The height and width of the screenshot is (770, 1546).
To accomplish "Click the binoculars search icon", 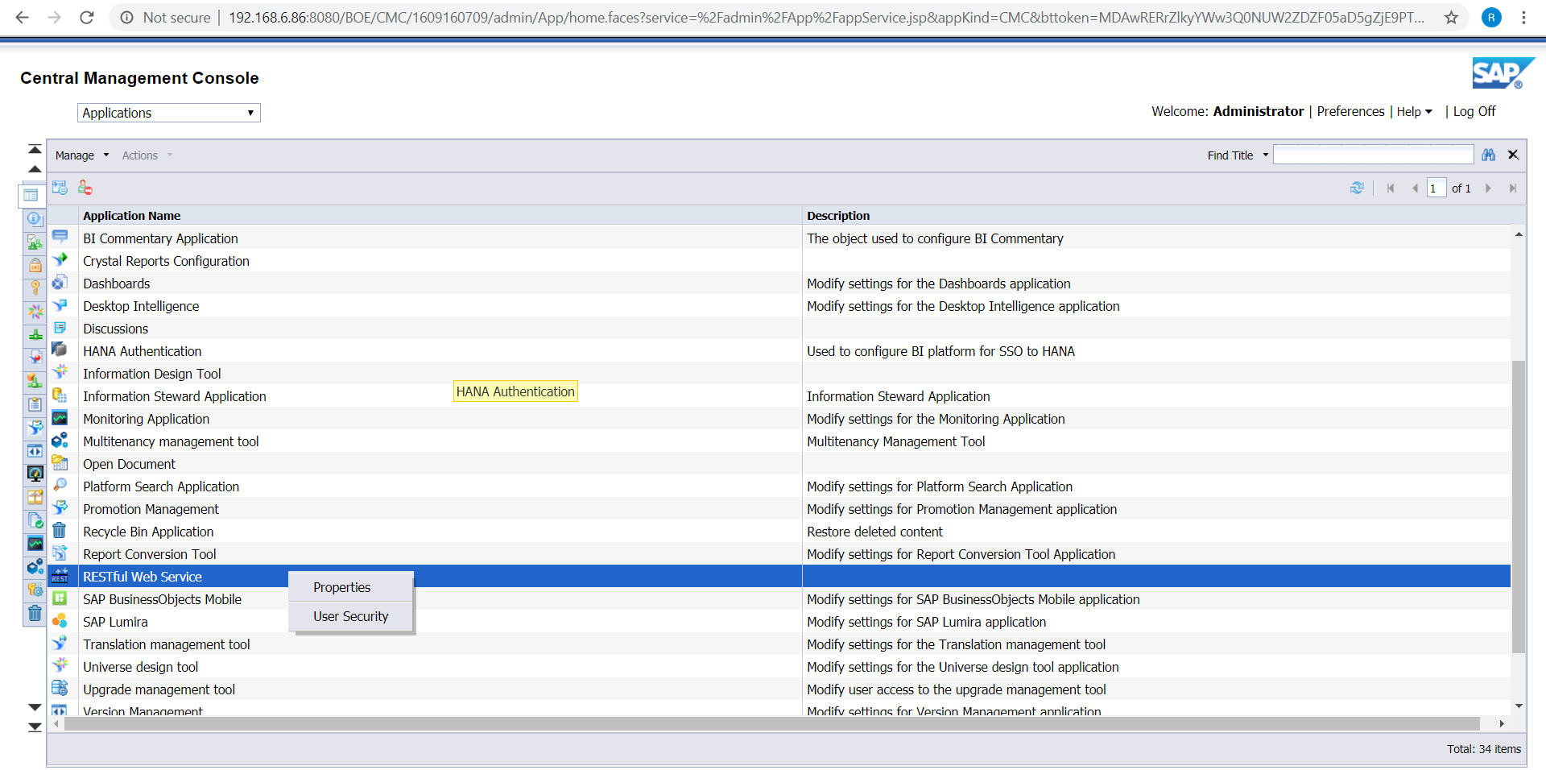I will [1488, 155].
